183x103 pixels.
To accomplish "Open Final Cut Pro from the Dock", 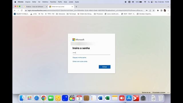I will click(72, 98).
